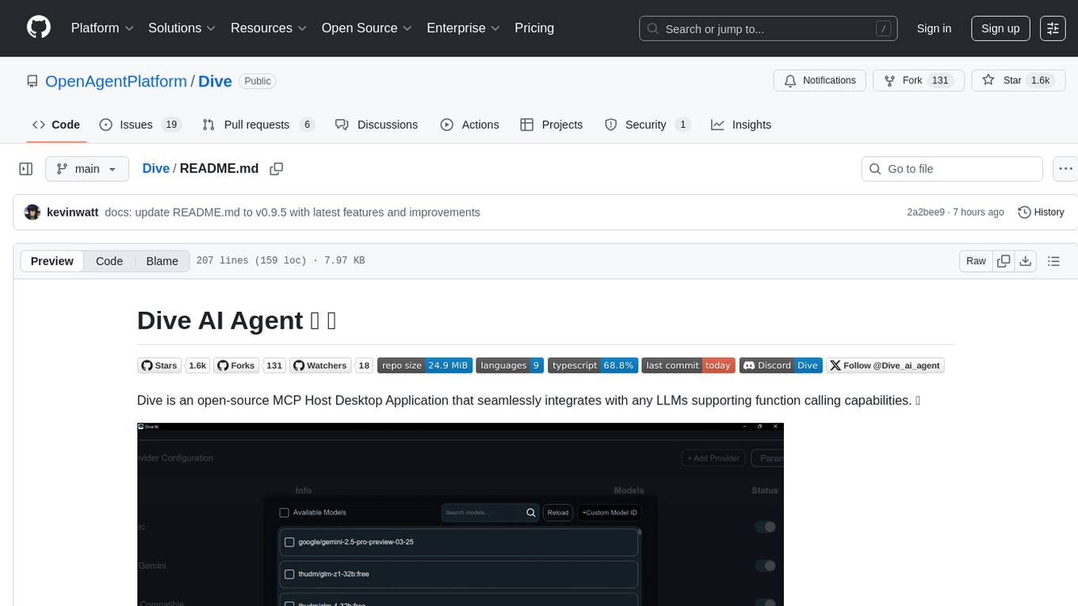Open the Discord Dive badge
Viewport: 1078px width, 606px height.
781,366
